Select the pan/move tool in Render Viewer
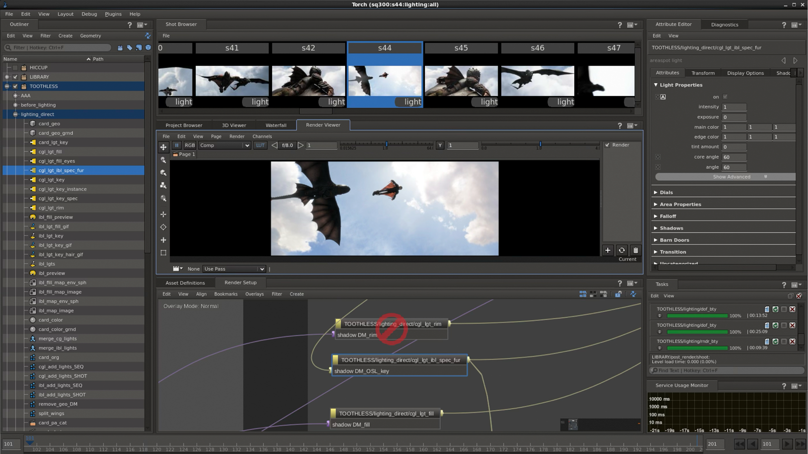 coord(163,147)
